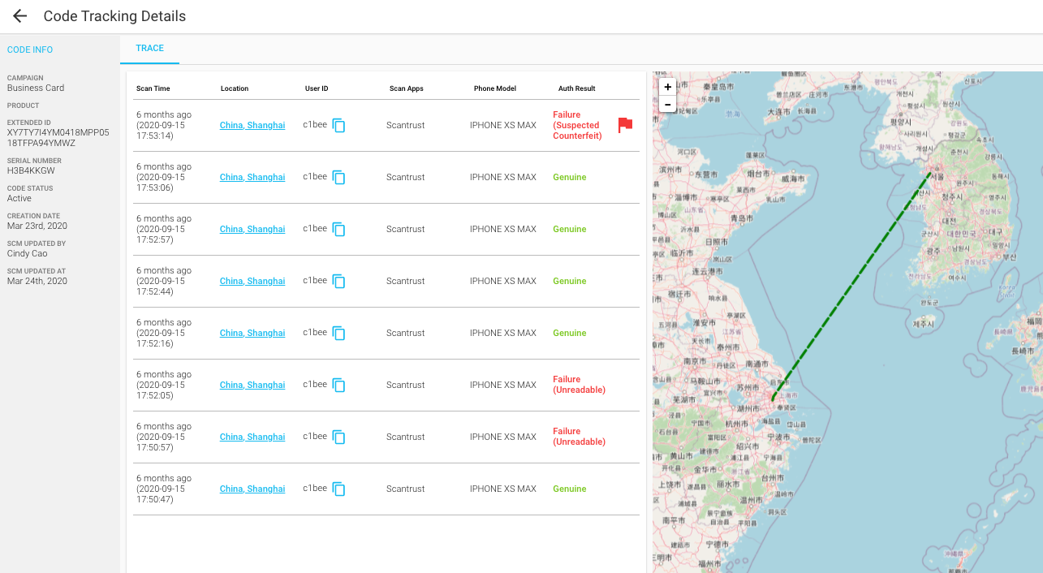This screenshot has width=1043, height=573.
Task: Open the Code Info tab
Action: click(x=30, y=50)
